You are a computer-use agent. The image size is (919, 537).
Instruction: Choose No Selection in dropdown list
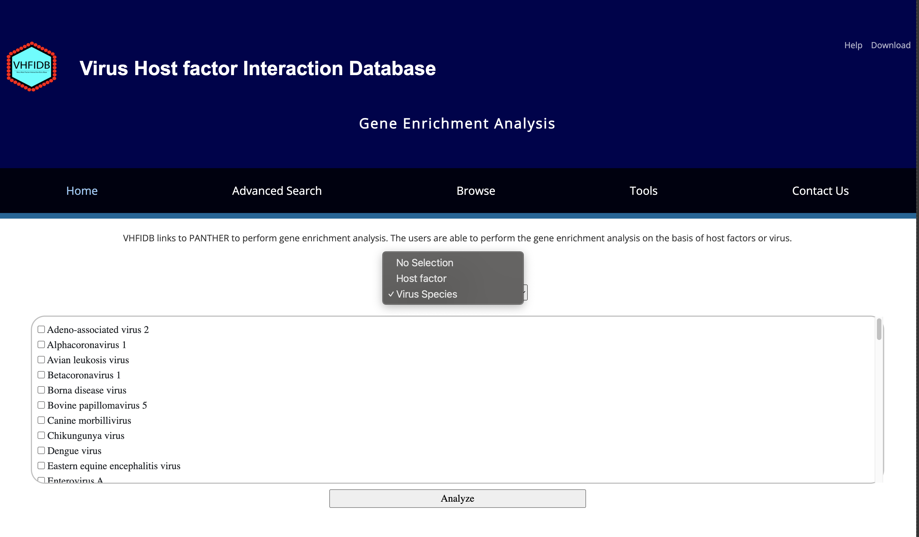424,263
